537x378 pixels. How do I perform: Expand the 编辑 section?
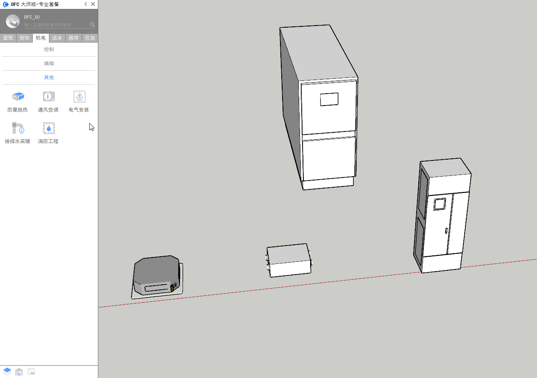pos(49,63)
